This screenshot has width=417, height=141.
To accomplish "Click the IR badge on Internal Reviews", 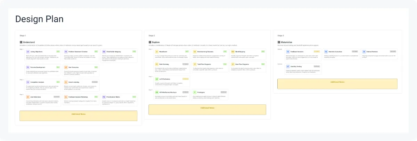I will pos(364,51).
